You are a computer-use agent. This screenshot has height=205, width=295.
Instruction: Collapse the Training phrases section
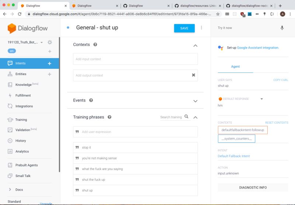[x=195, y=117]
